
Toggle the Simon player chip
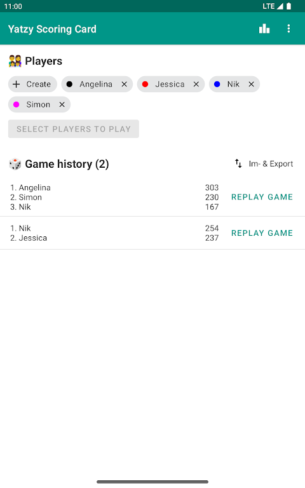[x=39, y=105]
